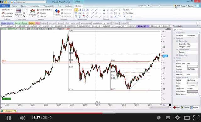Screen dimensions: 201x122
Task: Pin the Propiedades panel
Action: [197, 26]
